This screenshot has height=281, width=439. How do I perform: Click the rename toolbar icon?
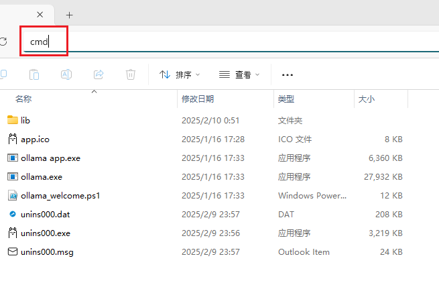click(66, 74)
